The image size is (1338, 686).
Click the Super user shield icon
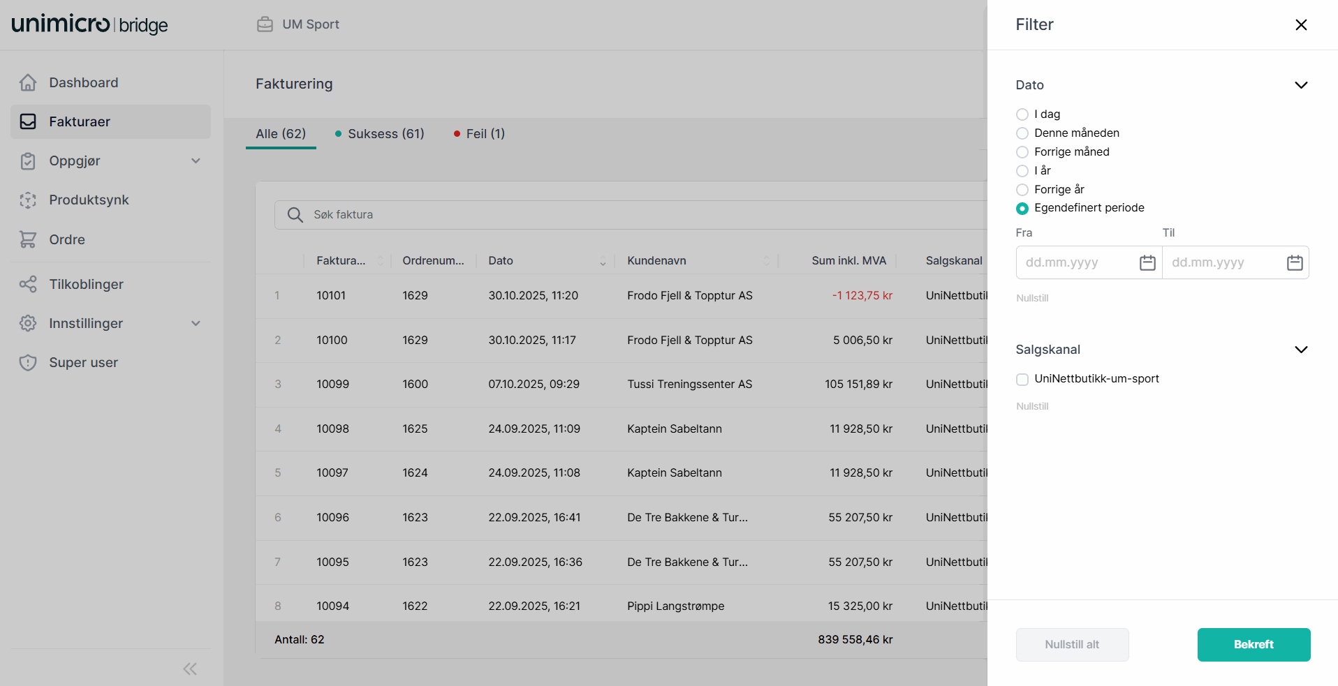[x=28, y=362]
